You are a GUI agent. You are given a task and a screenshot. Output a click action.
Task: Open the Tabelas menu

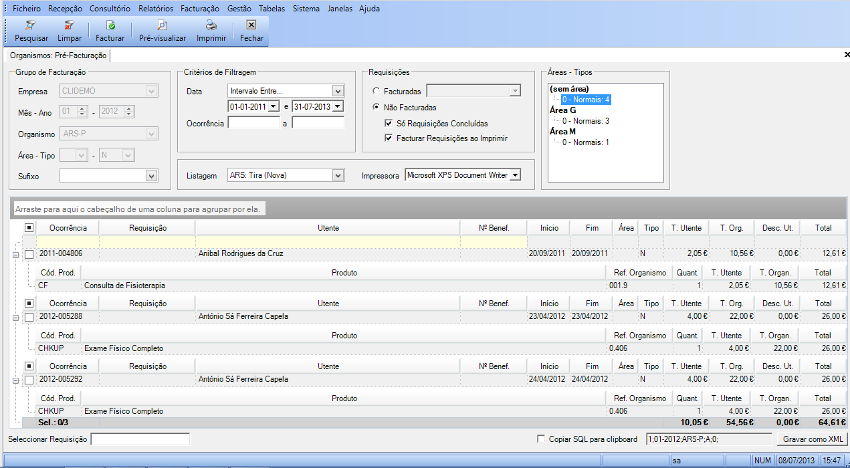(272, 9)
